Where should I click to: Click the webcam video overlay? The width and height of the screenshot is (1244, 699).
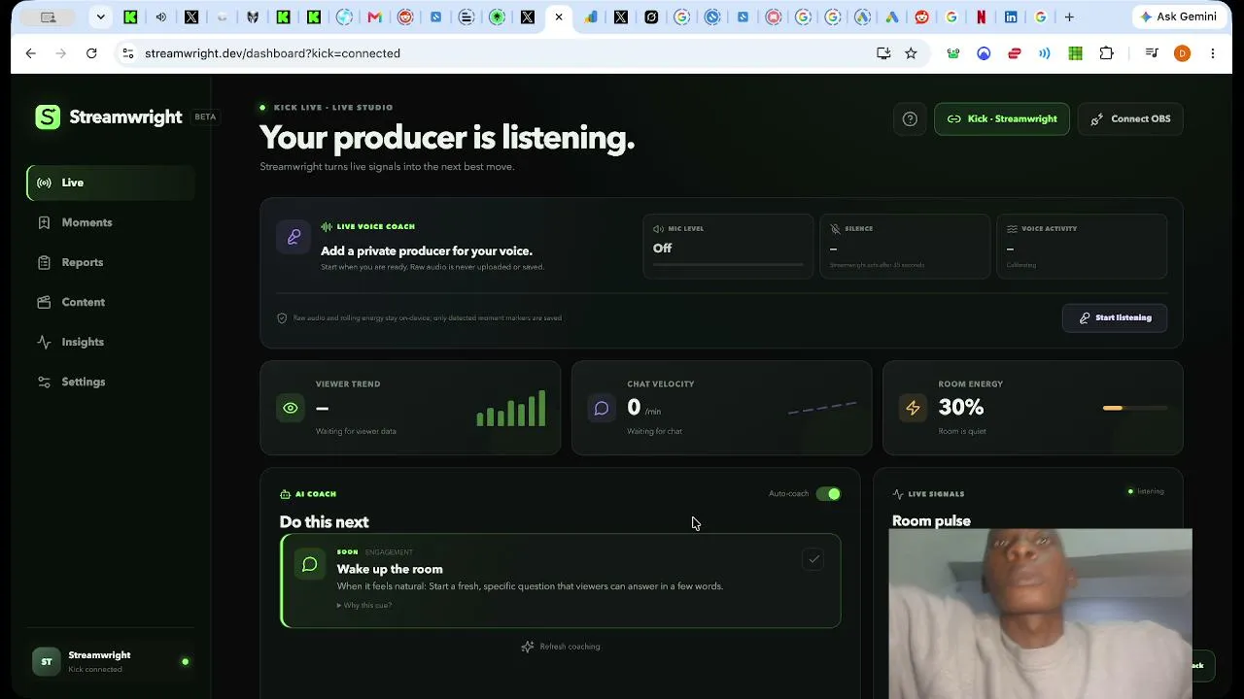coord(1040,614)
